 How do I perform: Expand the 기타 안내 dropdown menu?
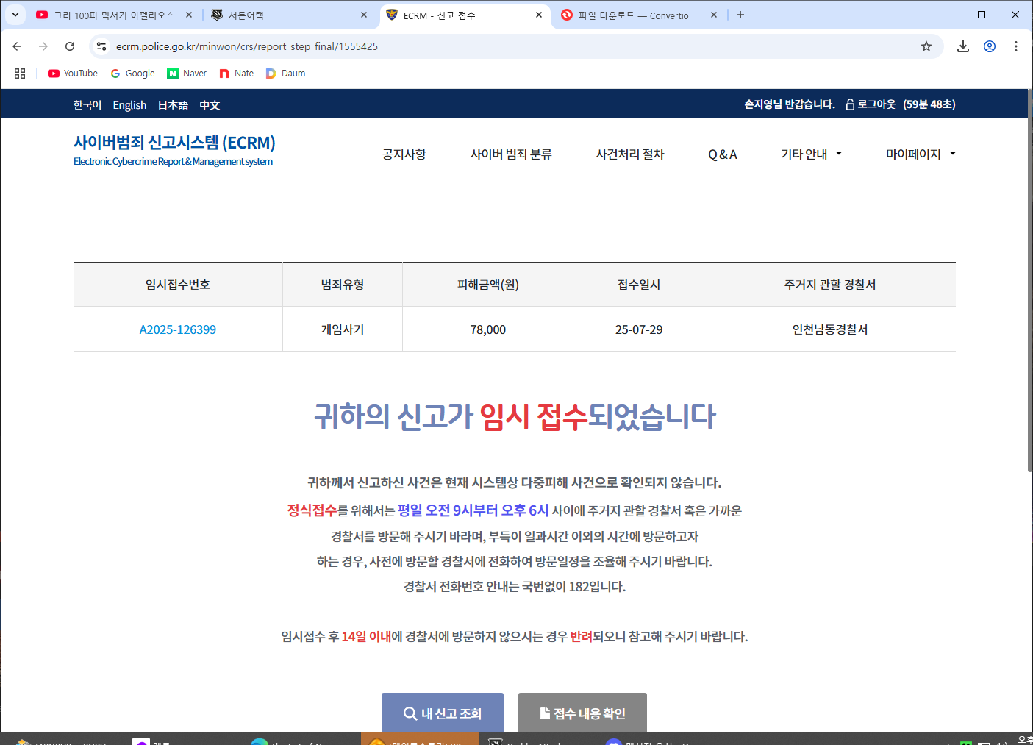(811, 154)
